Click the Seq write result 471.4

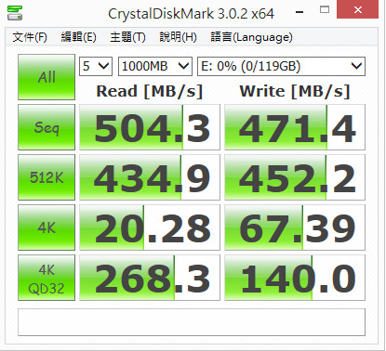pos(295,127)
